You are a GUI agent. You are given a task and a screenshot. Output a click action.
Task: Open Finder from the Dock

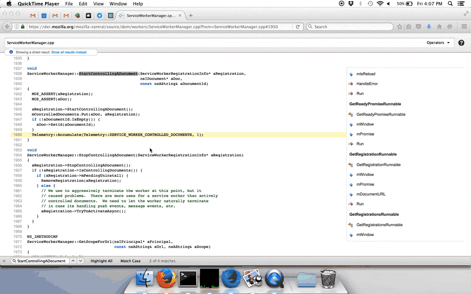[x=145, y=278]
